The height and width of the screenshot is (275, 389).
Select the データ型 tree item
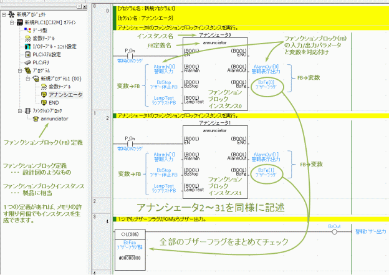[40, 31]
